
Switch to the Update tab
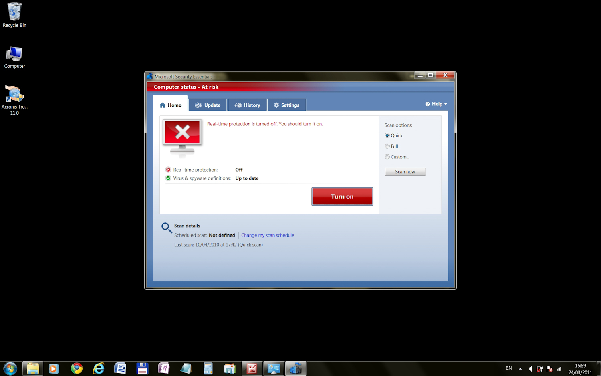click(x=208, y=105)
